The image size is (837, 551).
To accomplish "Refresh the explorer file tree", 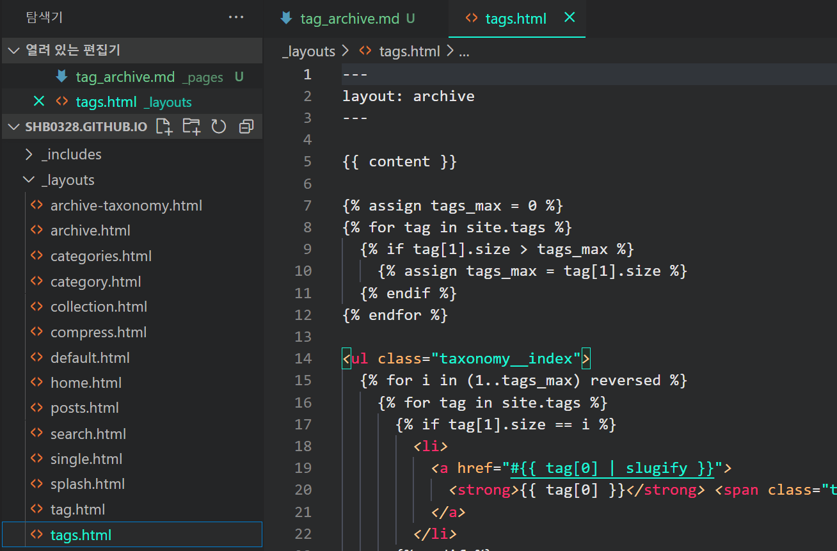I will 219,127.
